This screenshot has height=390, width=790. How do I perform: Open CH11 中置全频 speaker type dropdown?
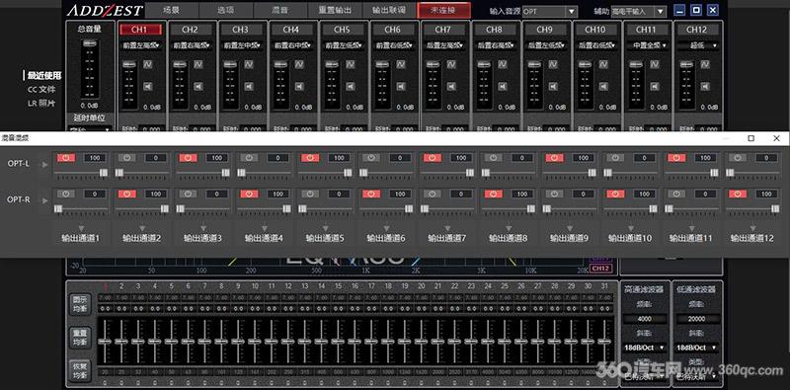click(648, 45)
